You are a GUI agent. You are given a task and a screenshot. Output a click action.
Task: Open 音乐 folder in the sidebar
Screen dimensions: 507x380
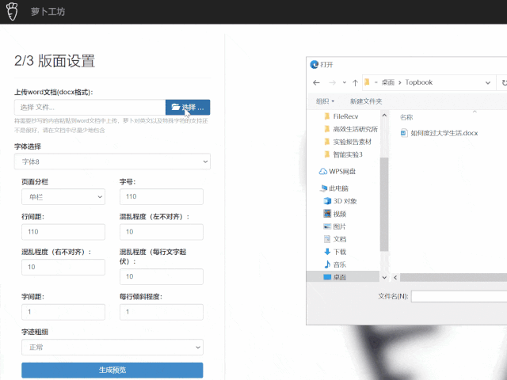coord(335,264)
